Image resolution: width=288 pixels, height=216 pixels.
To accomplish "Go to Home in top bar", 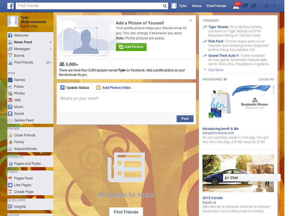I will tap(197, 6).
